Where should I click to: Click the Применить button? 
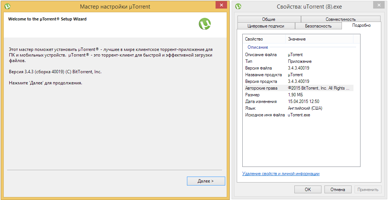368,190
